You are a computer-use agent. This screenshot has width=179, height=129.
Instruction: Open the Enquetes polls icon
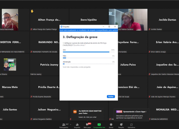click(x=77, y=124)
